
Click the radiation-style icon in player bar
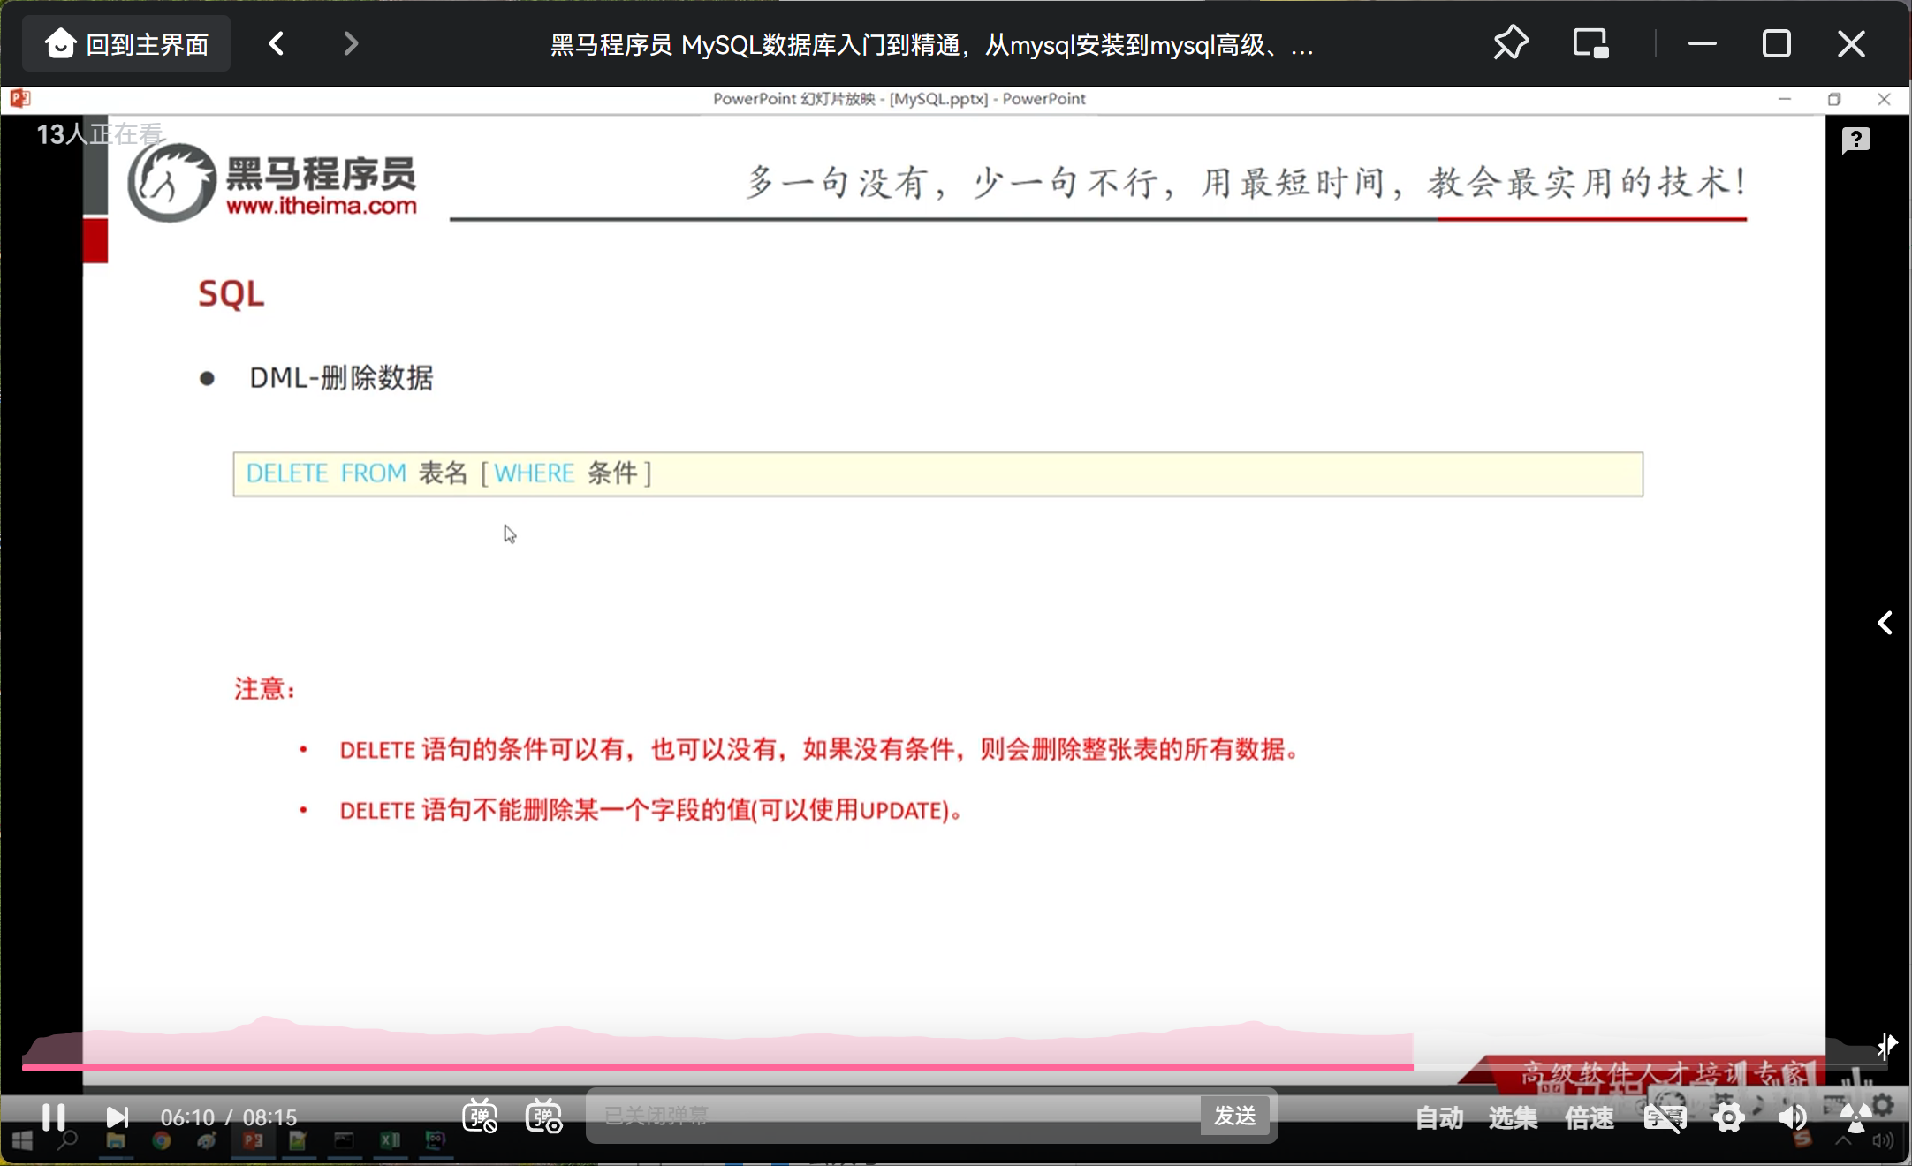tap(1855, 1118)
